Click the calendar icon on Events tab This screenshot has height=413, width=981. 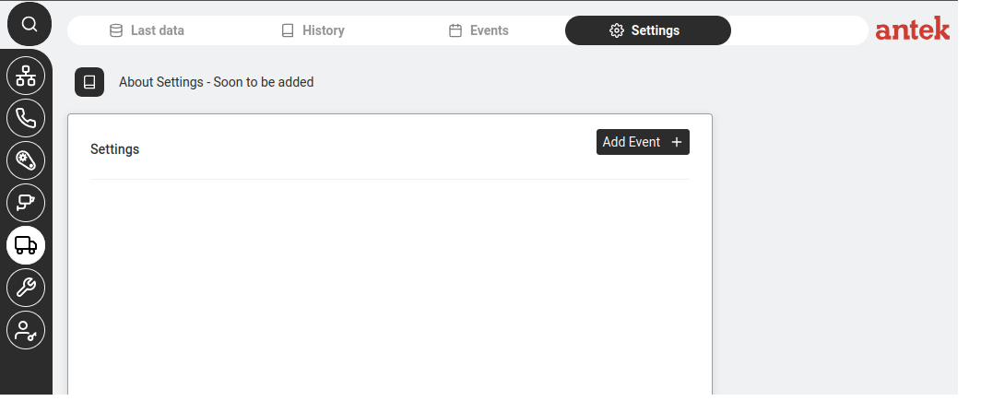click(455, 30)
